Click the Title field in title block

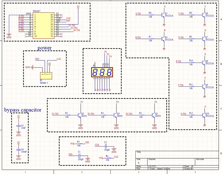tap(177, 155)
